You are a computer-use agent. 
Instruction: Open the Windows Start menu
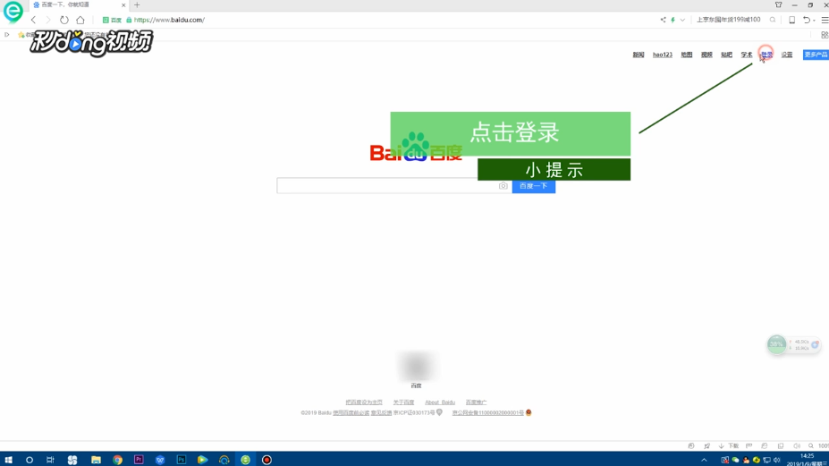pyautogui.click(x=8, y=460)
